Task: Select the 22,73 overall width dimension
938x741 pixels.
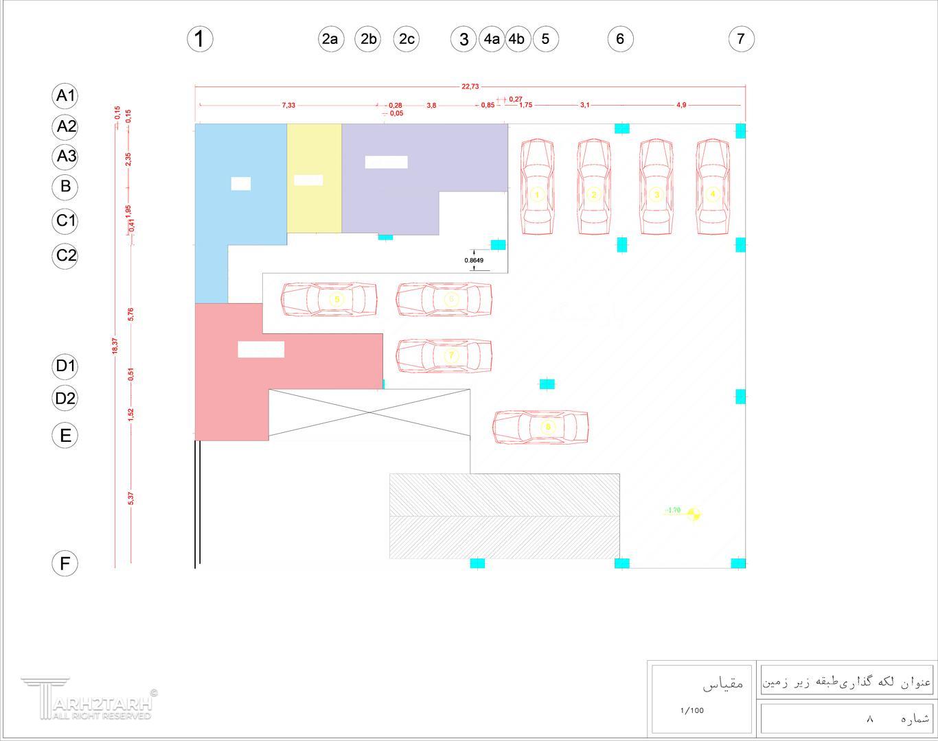Action: pyautogui.click(x=470, y=86)
